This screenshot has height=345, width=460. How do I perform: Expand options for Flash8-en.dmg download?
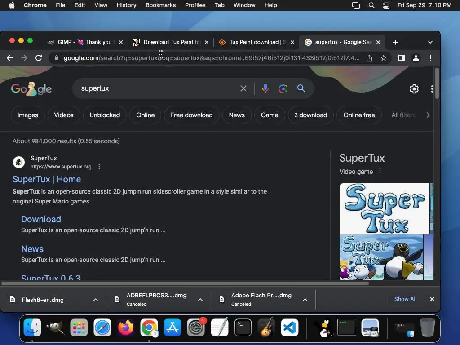pos(96,300)
